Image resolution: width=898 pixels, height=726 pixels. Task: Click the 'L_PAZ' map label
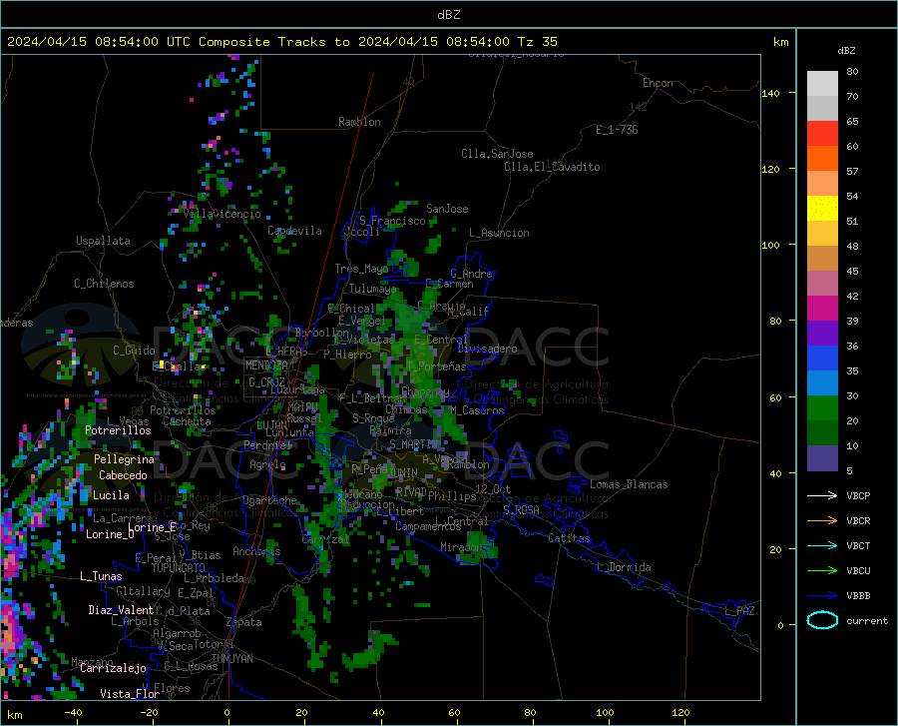739,611
